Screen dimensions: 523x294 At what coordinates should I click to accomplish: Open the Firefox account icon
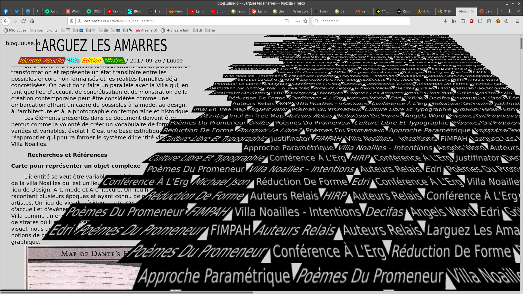point(506,21)
